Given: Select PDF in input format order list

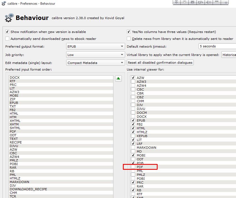Looking at the screenshot, I should 61,132.
